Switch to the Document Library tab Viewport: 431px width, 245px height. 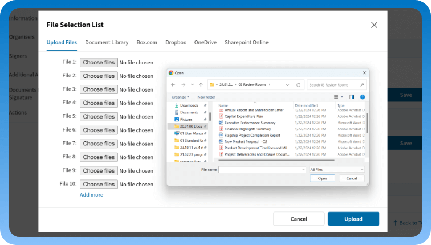(x=107, y=42)
